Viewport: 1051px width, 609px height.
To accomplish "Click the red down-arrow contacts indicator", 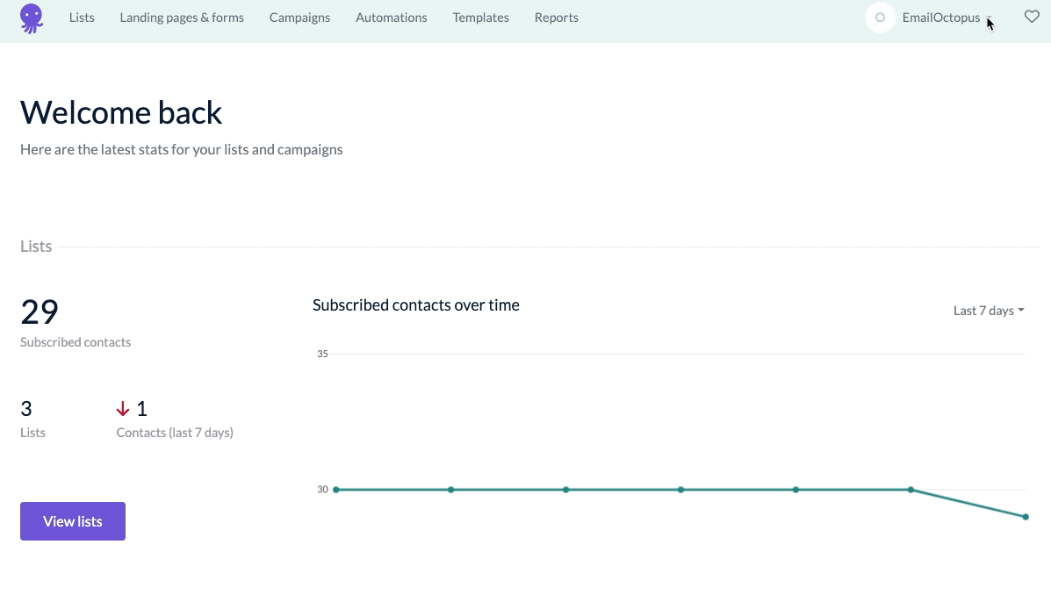I will [123, 408].
